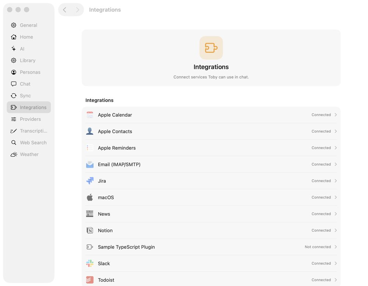368x286 pixels.
Task: Open Web Search settings tab
Action: pos(29,142)
